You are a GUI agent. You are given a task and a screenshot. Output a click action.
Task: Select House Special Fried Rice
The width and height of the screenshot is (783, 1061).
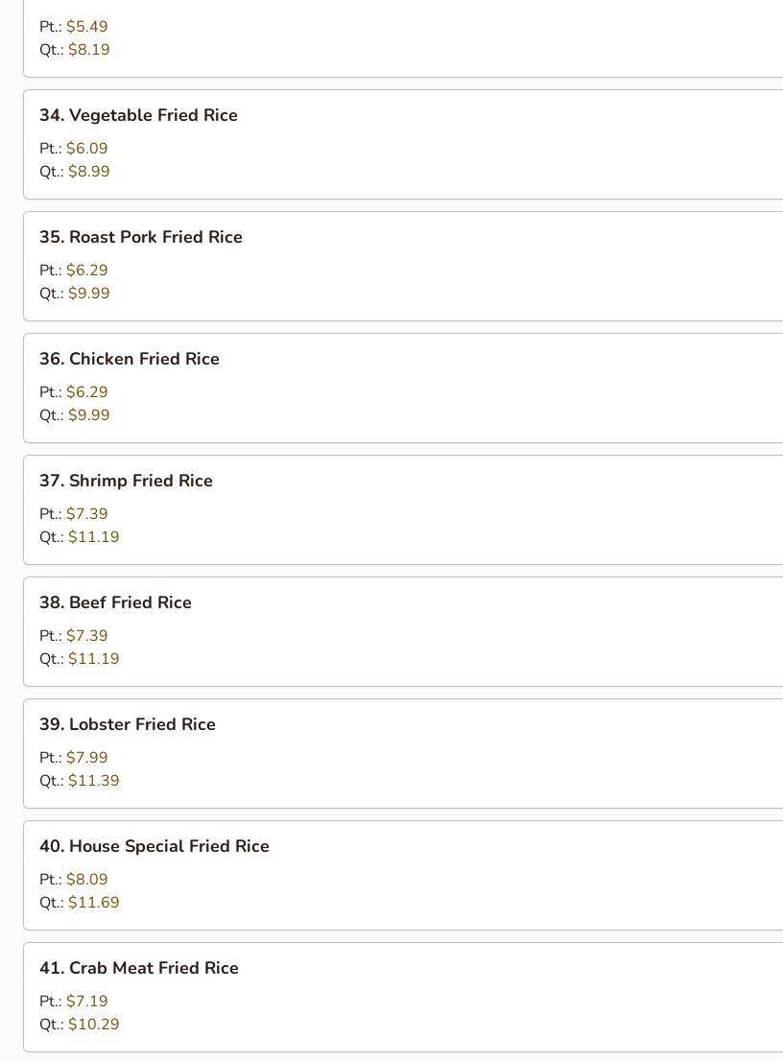(154, 846)
